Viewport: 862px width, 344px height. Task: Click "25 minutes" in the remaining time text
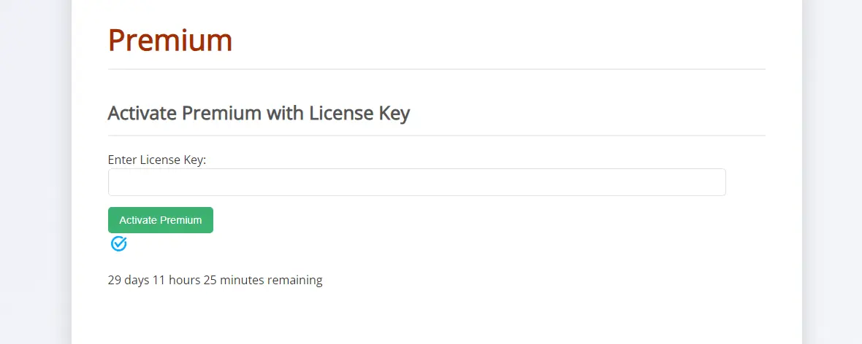234,280
